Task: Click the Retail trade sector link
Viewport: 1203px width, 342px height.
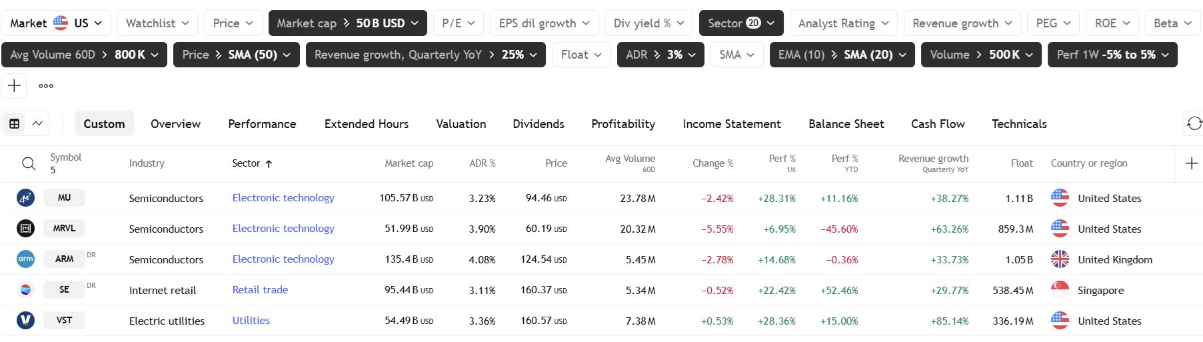Action: 260,290
